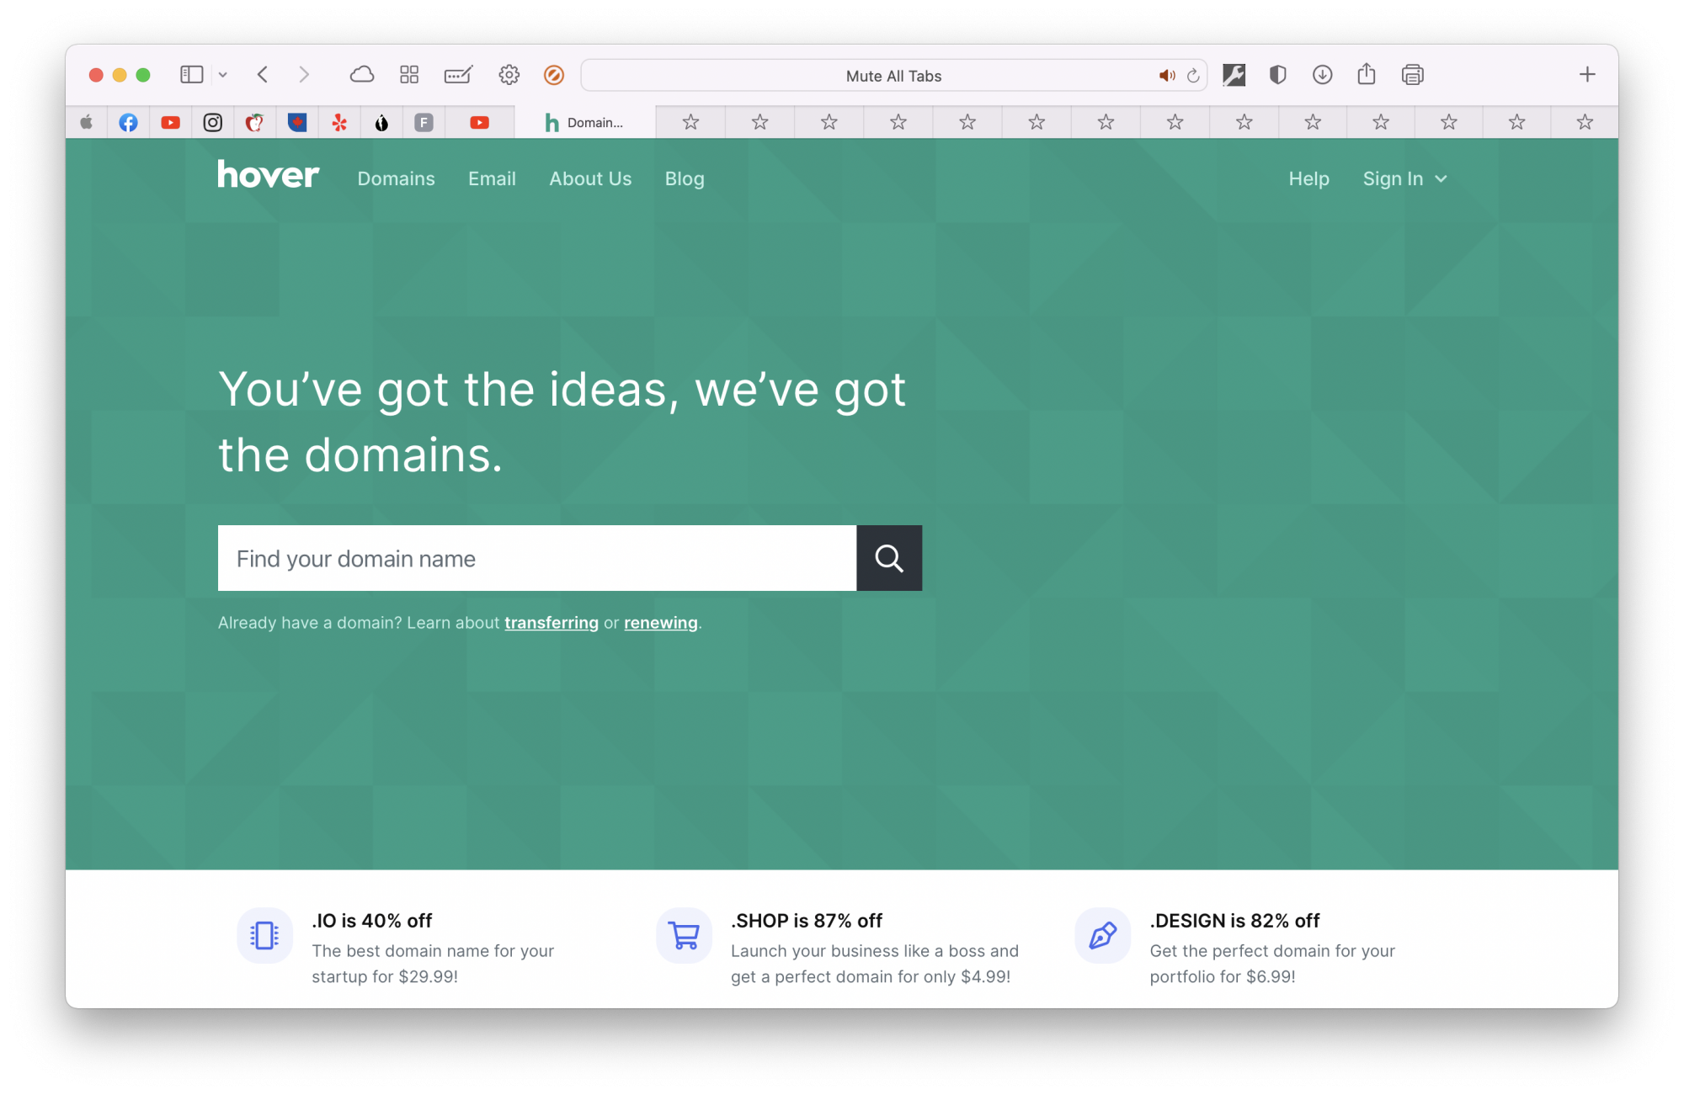Viewport: 1684px width, 1095px height.
Task: Open iCloud Tabs cloud icon
Action: pyautogui.click(x=362, y=75)
